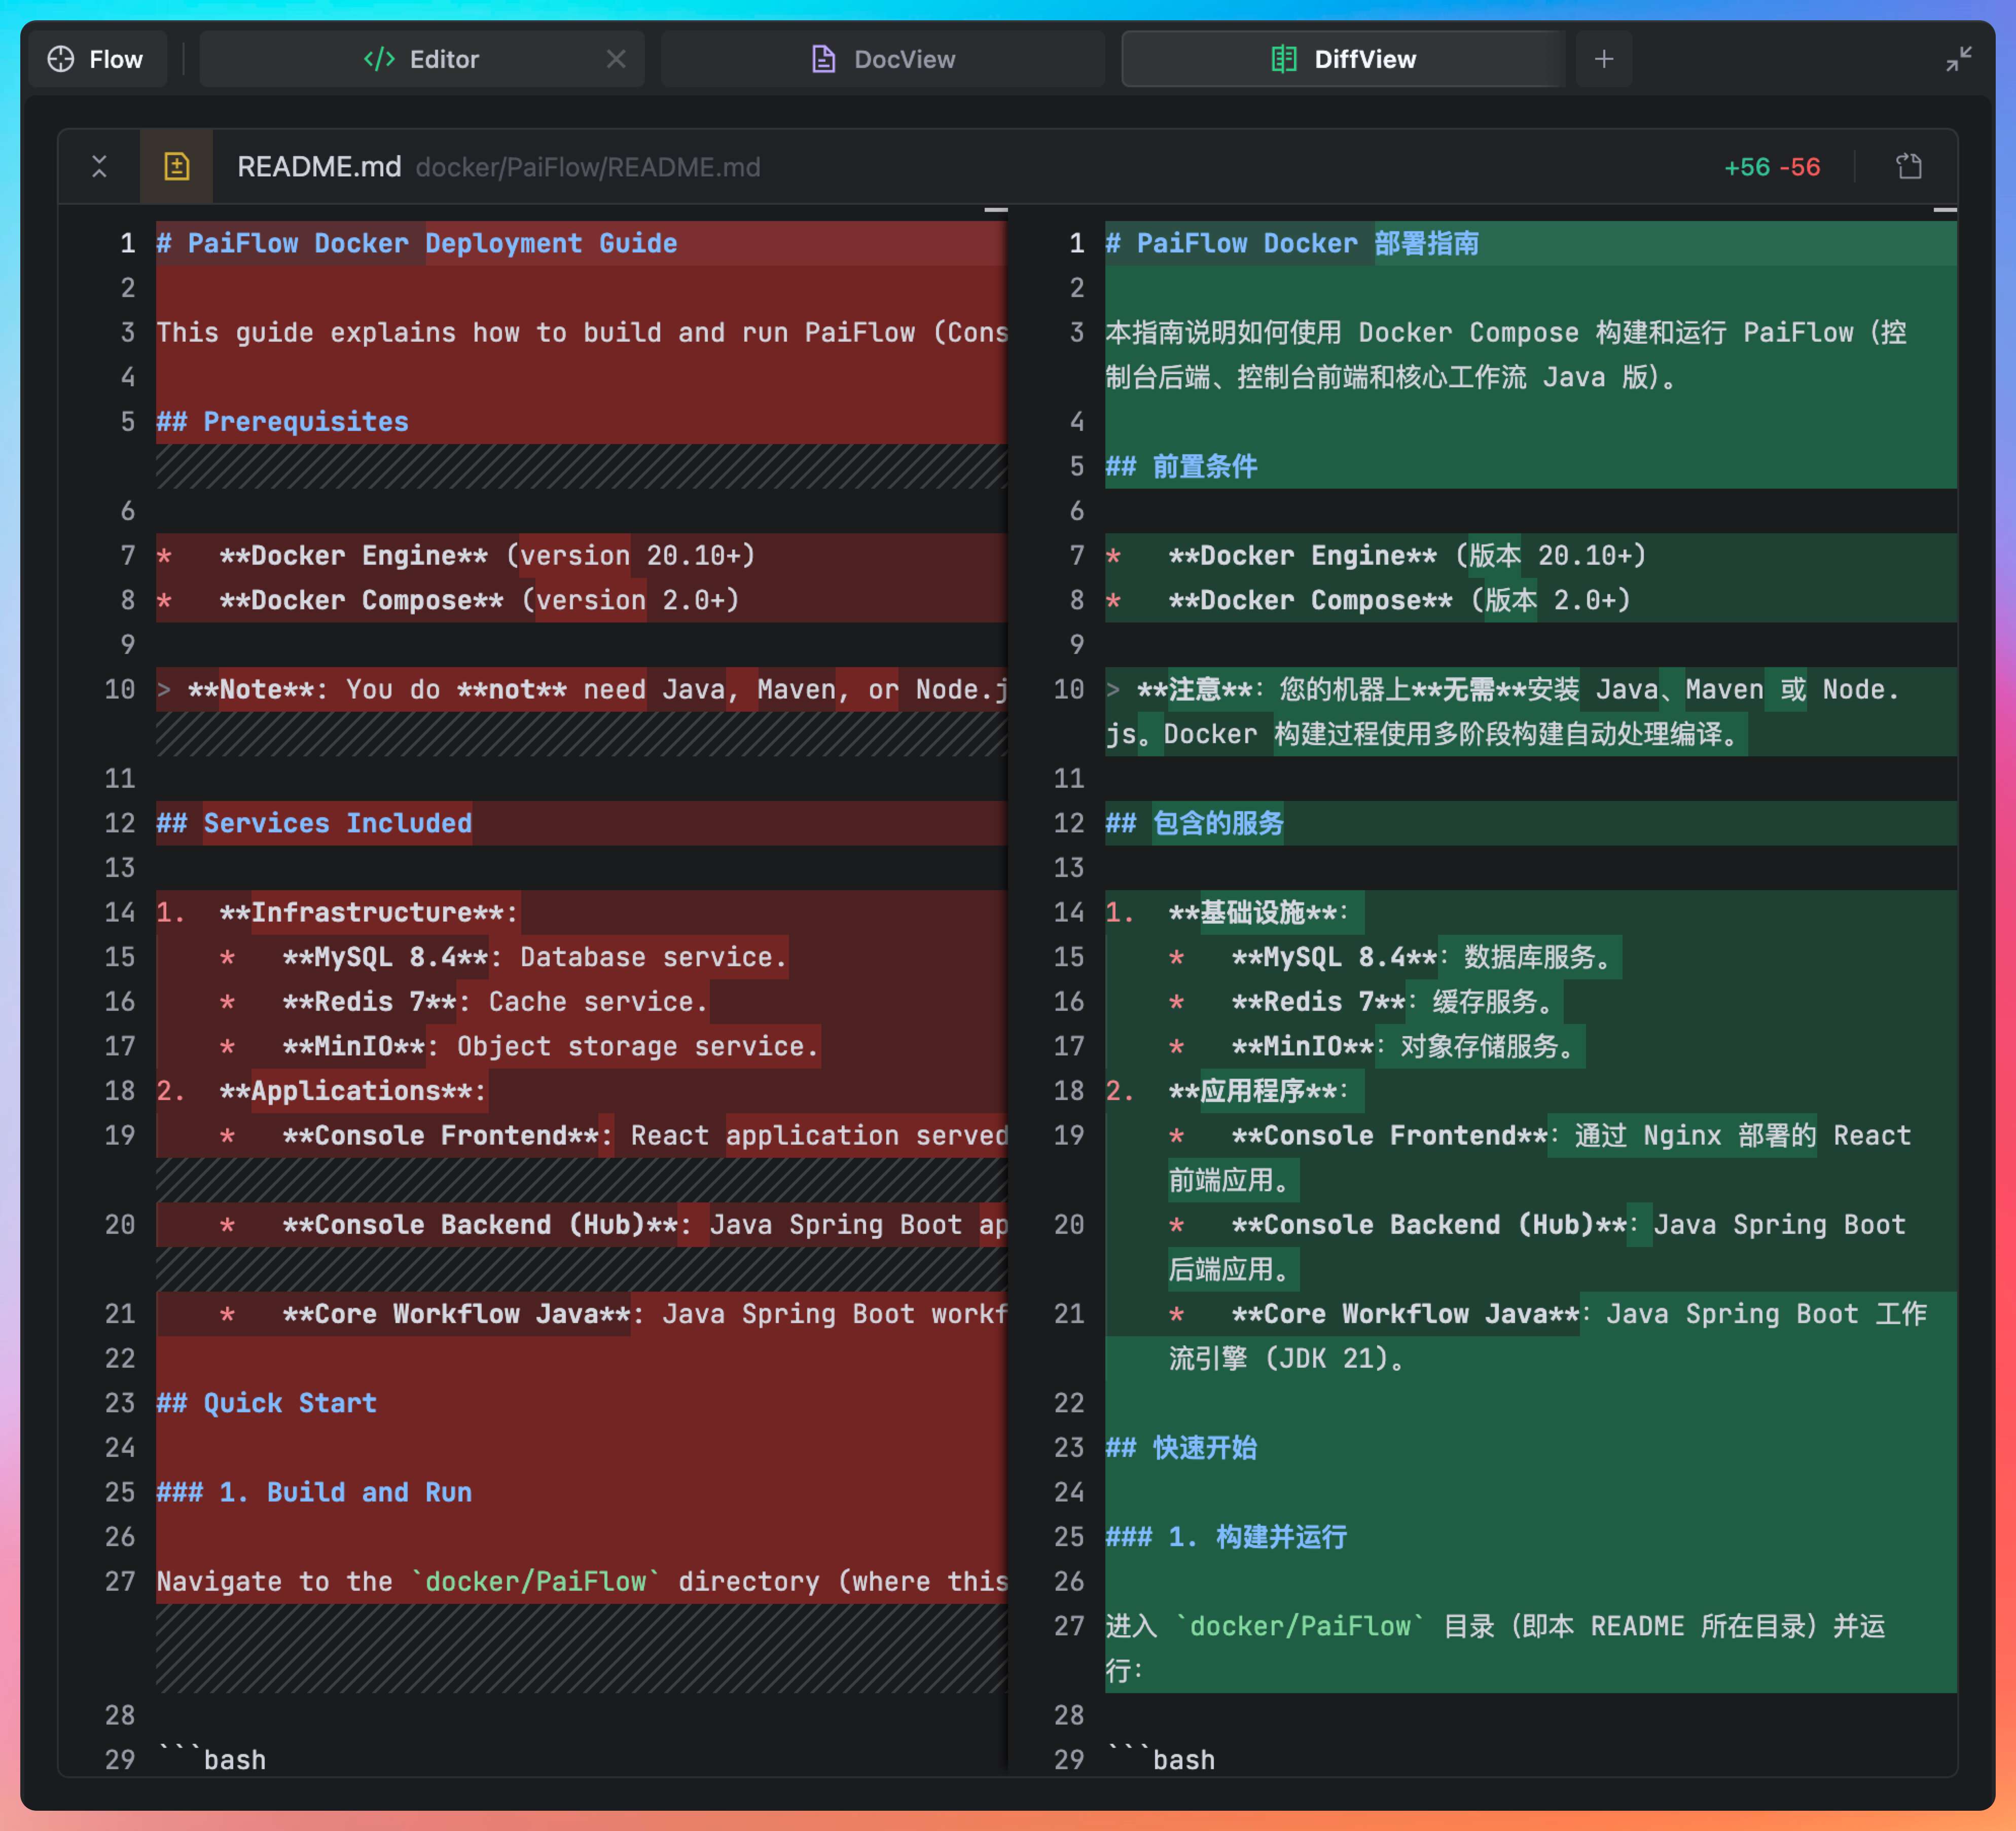Image resolution: width=2016 pixels, height=1831 pixels.
Task: Collapse the README.md diff section
Action: tap(99, 166)
